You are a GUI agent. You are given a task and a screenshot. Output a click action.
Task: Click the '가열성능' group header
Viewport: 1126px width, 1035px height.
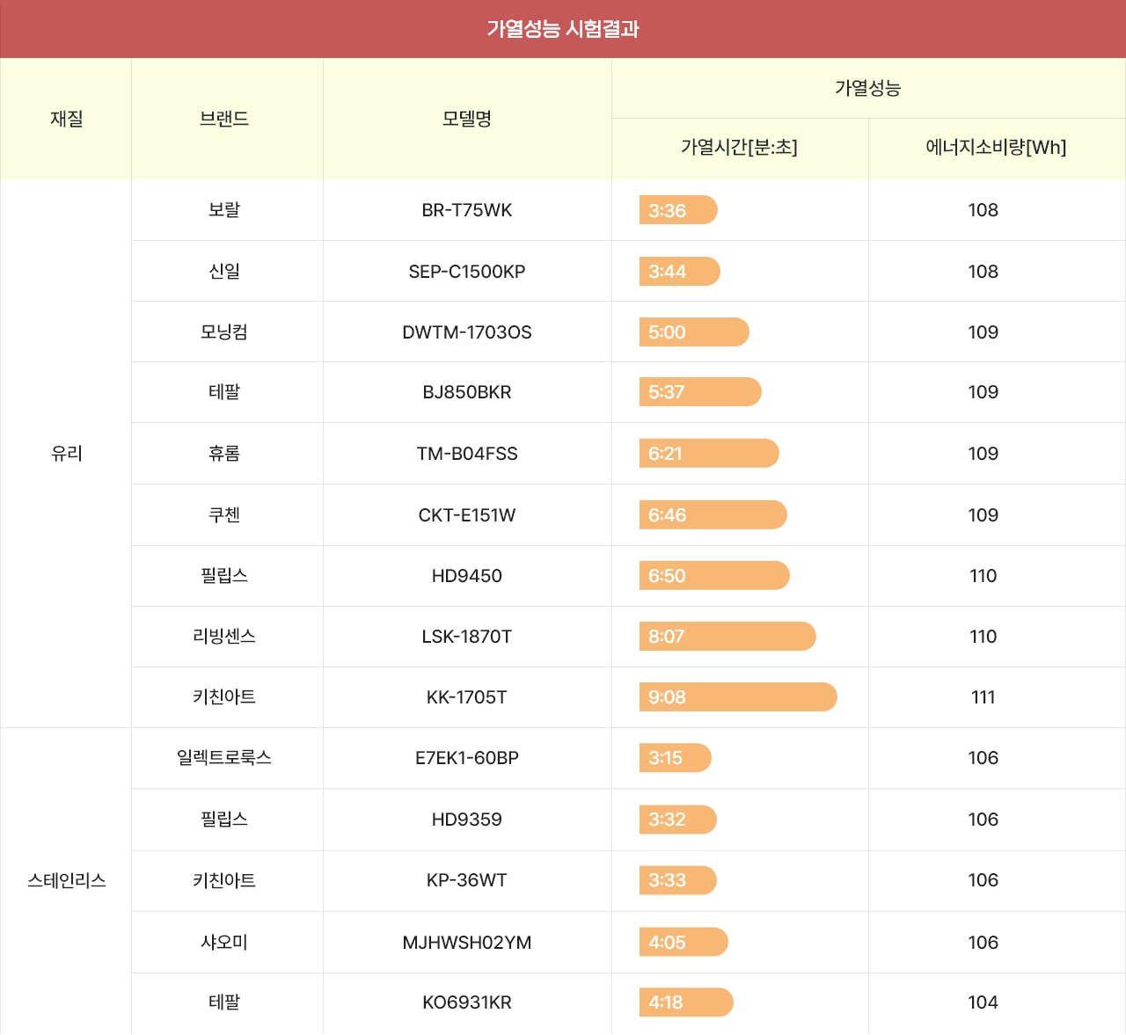[x=868, y=88]
